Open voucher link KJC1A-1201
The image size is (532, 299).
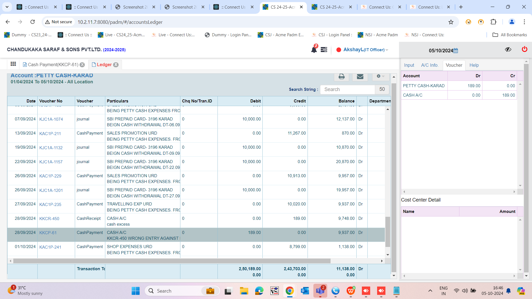tap(51, 190)
